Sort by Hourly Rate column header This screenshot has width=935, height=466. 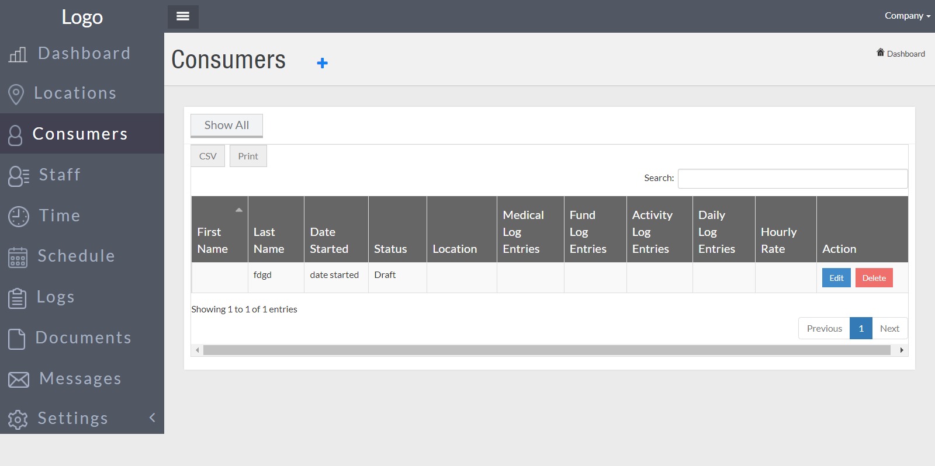pos(785,229)
